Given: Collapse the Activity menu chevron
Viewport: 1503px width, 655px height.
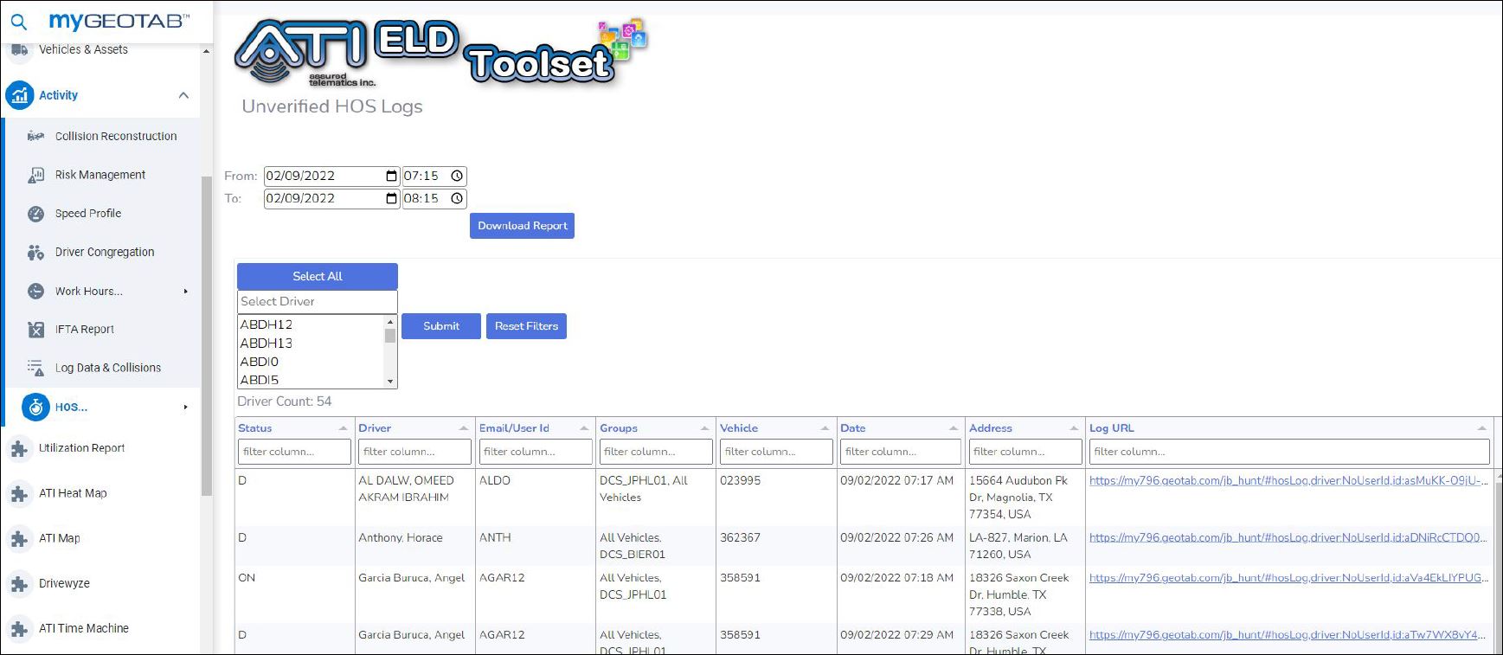Looking at the screenshot, I should pos(183,95).
